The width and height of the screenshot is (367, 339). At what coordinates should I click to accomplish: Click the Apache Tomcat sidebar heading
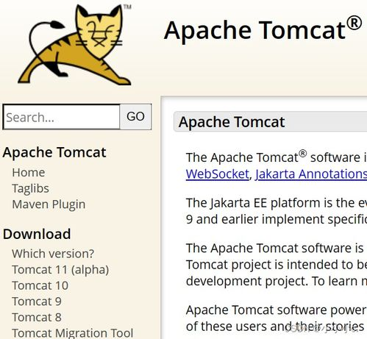54,152
